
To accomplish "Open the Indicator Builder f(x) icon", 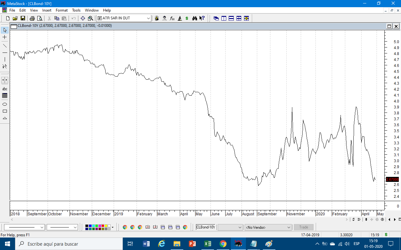I will [172, 18].
